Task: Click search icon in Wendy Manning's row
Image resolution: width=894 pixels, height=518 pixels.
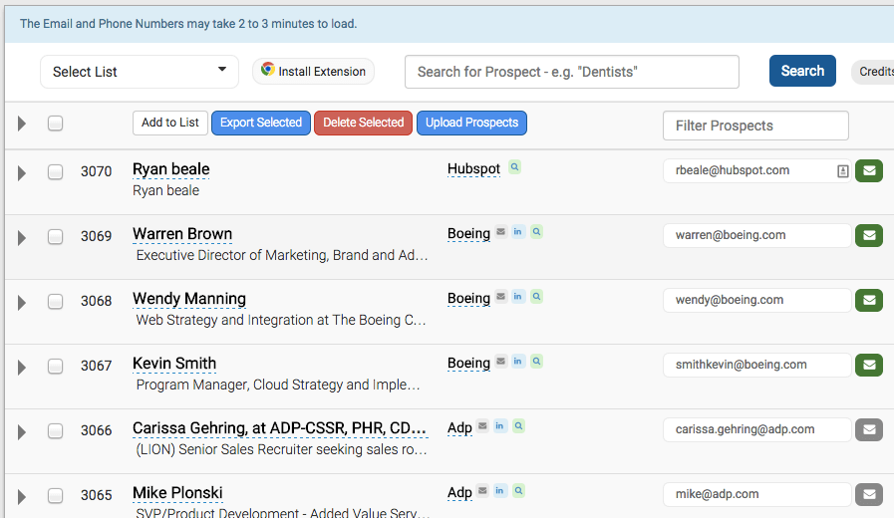Action: point(536,296)
